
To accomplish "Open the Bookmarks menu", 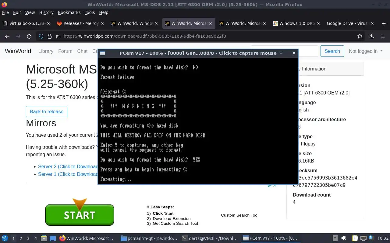I will tap(69, 12).
